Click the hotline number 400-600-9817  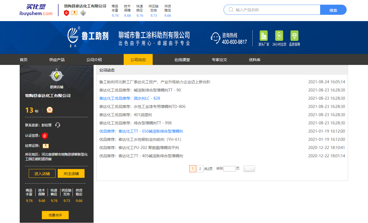coord(234,42)
